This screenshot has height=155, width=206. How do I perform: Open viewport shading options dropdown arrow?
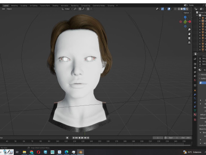click(x=190, y=9)
